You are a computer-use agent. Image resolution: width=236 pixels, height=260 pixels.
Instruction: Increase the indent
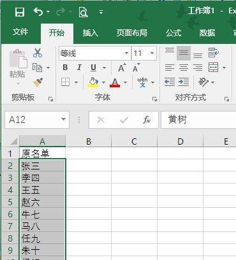click(x=184, y=82)
